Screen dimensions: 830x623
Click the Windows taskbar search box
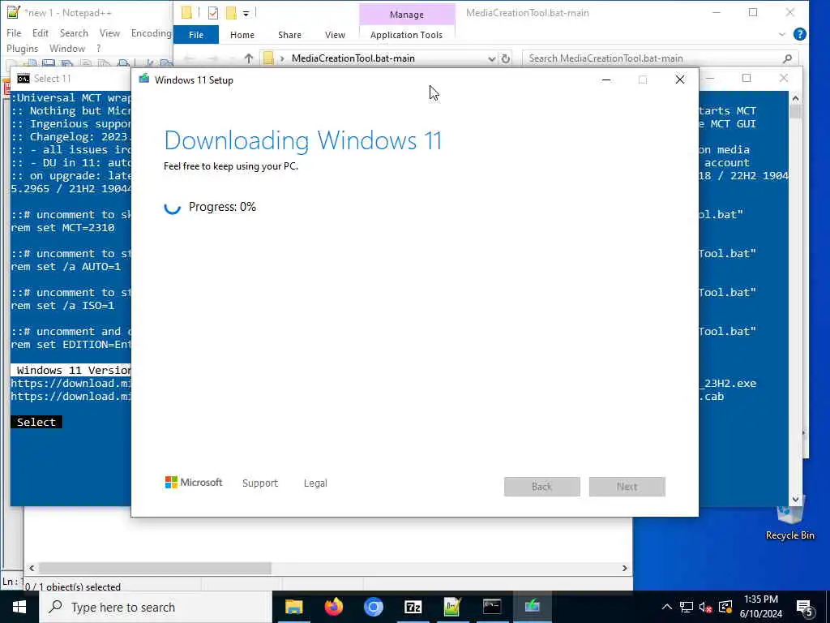tap(156, 607)
